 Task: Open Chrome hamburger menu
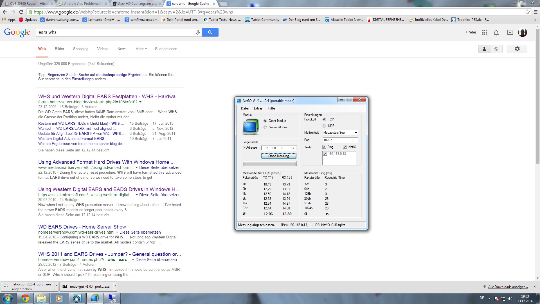pos(535,12)
